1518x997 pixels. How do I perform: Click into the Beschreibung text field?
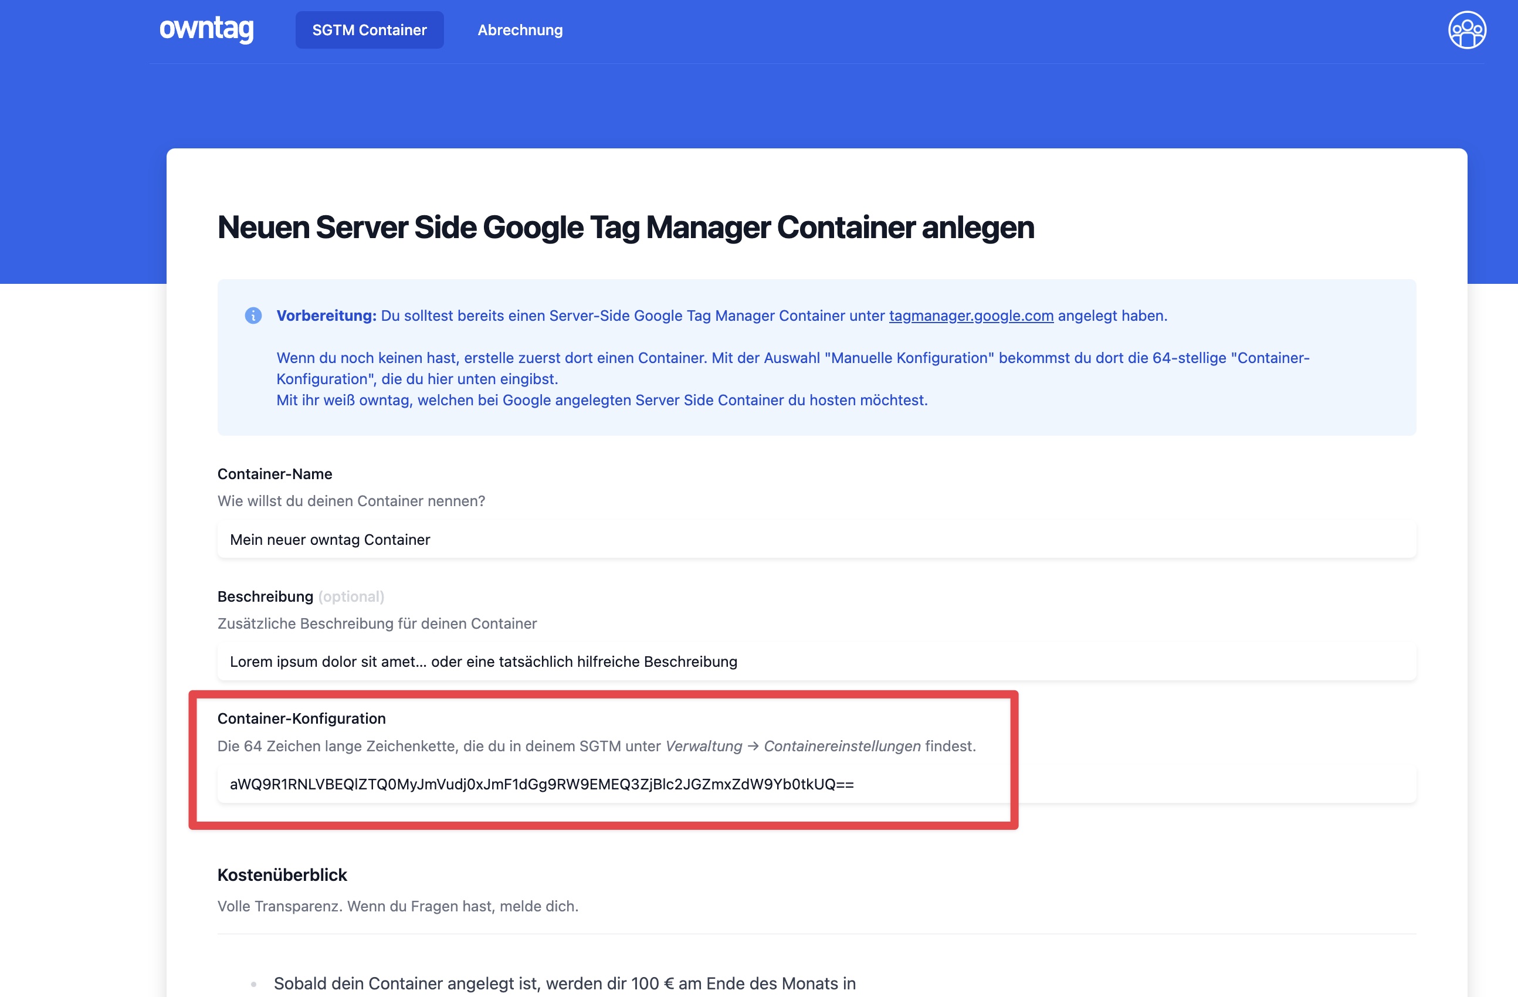816,662
